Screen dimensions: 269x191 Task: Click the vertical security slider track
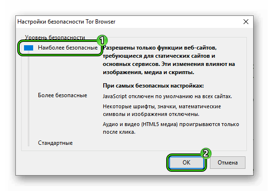pyautogui.click(x=29, y=98)
